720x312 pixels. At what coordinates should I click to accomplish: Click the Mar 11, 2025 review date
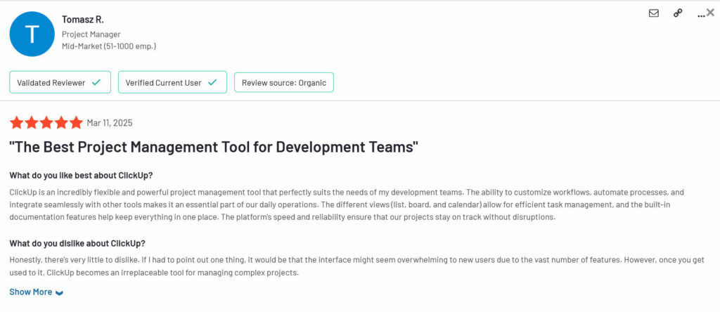click(x=109, y=123)
